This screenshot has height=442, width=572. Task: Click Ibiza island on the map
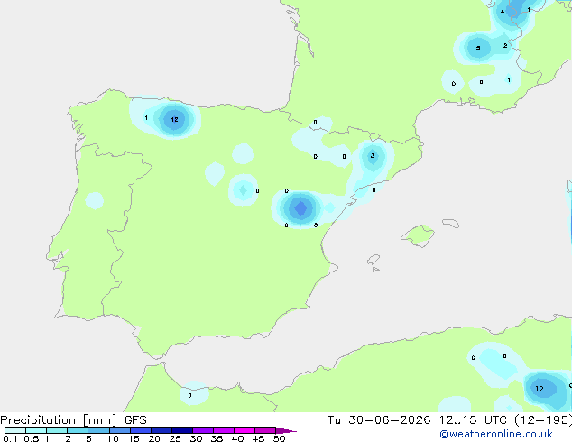(374, 260)
